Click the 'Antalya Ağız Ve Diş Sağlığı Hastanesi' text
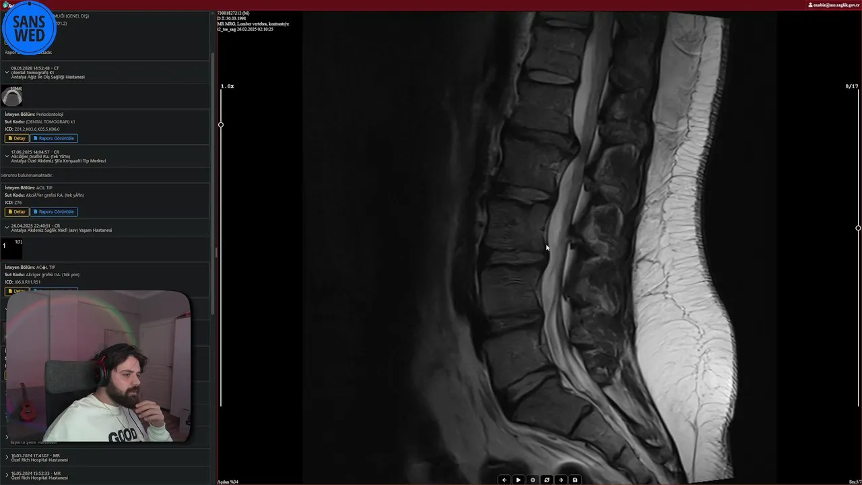 click(48, 77)
